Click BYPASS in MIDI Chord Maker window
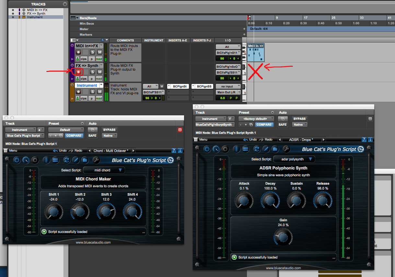This screenshot has width=395, height=277. pos(109,130)
